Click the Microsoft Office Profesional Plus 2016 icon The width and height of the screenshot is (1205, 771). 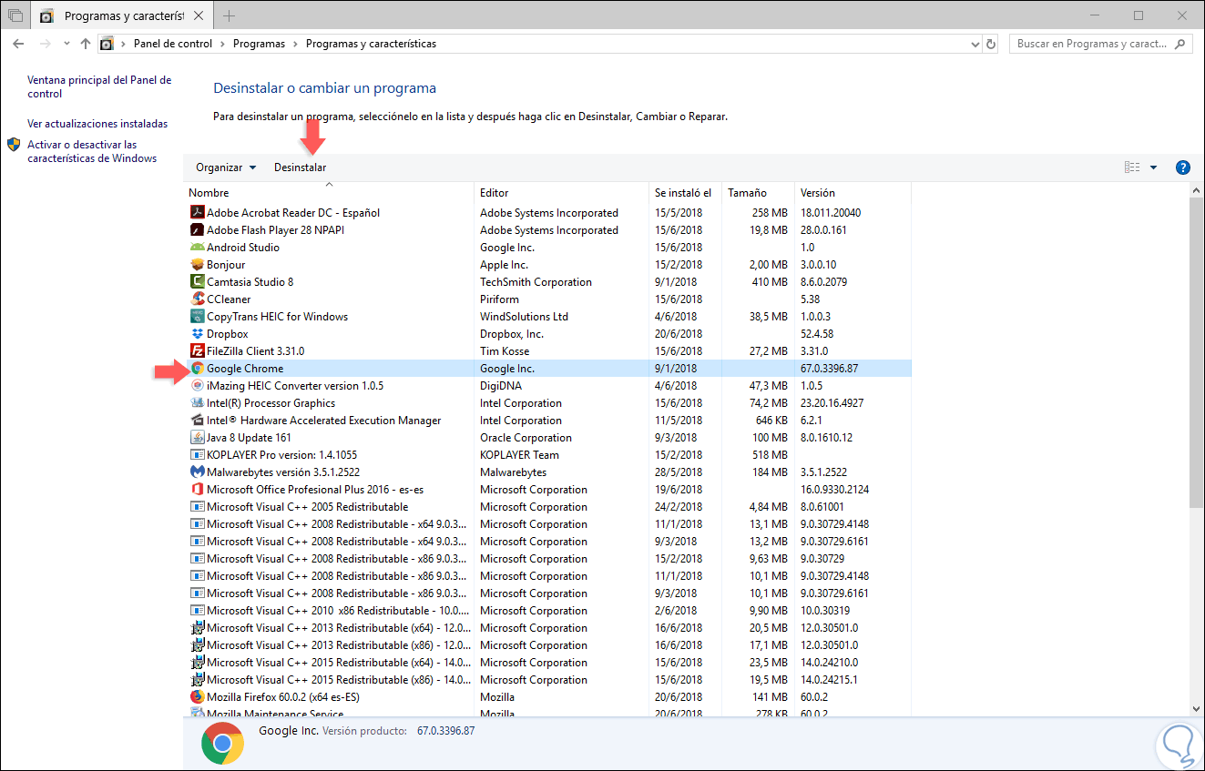(x=198, y=490)
